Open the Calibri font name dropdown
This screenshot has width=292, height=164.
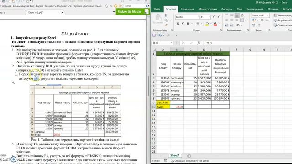point(198,17)
